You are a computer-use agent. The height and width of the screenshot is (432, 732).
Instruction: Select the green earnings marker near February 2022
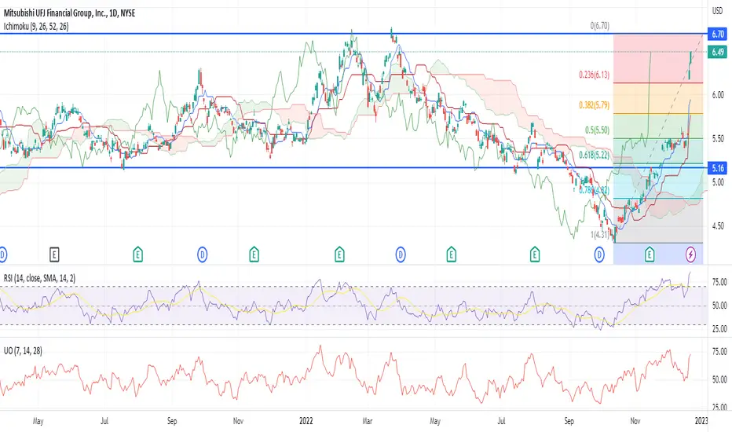(339, 254)
